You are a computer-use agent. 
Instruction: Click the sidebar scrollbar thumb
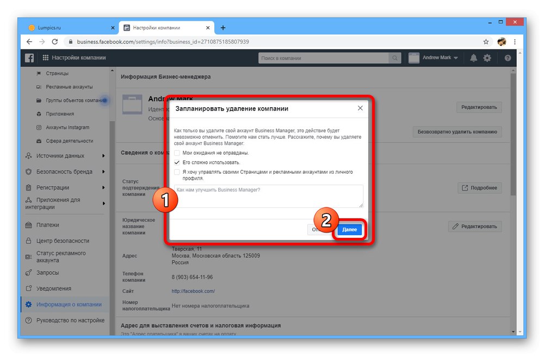coord(112,228)
